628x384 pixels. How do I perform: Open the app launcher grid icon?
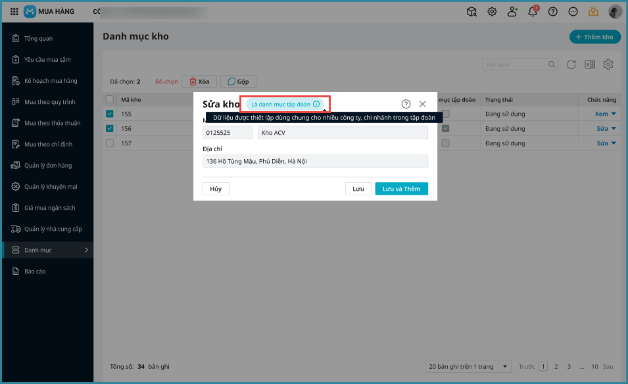point(14,12)
